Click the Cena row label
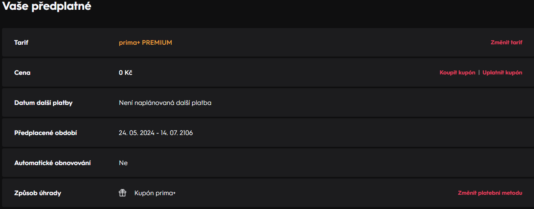The height and width of the screenshot is (209, 534). point(22,73)
